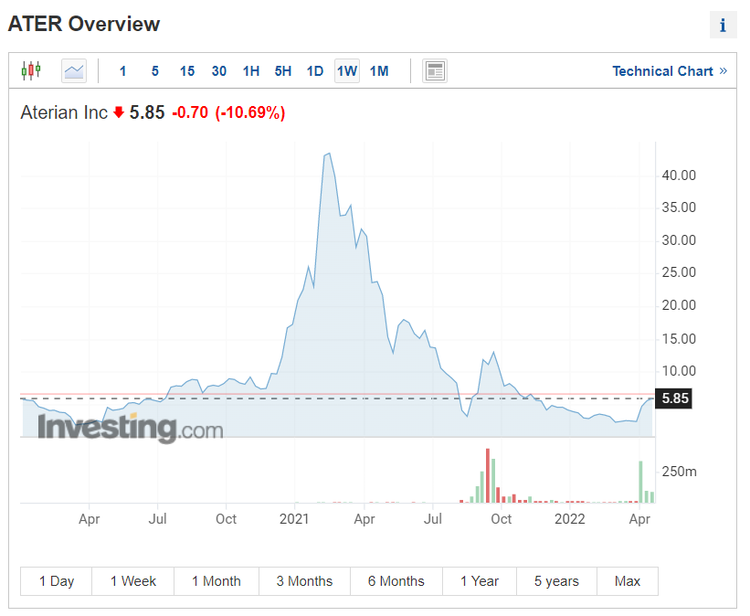Select the area line chart type

click(74, 71)
